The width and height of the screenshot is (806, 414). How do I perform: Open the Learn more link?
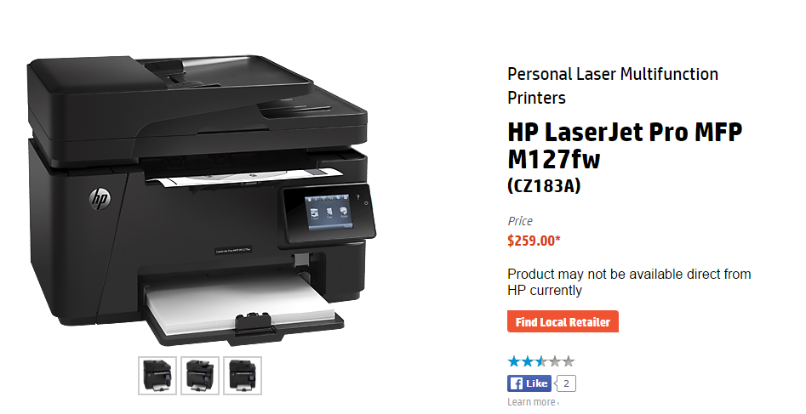tap(533, 402)
